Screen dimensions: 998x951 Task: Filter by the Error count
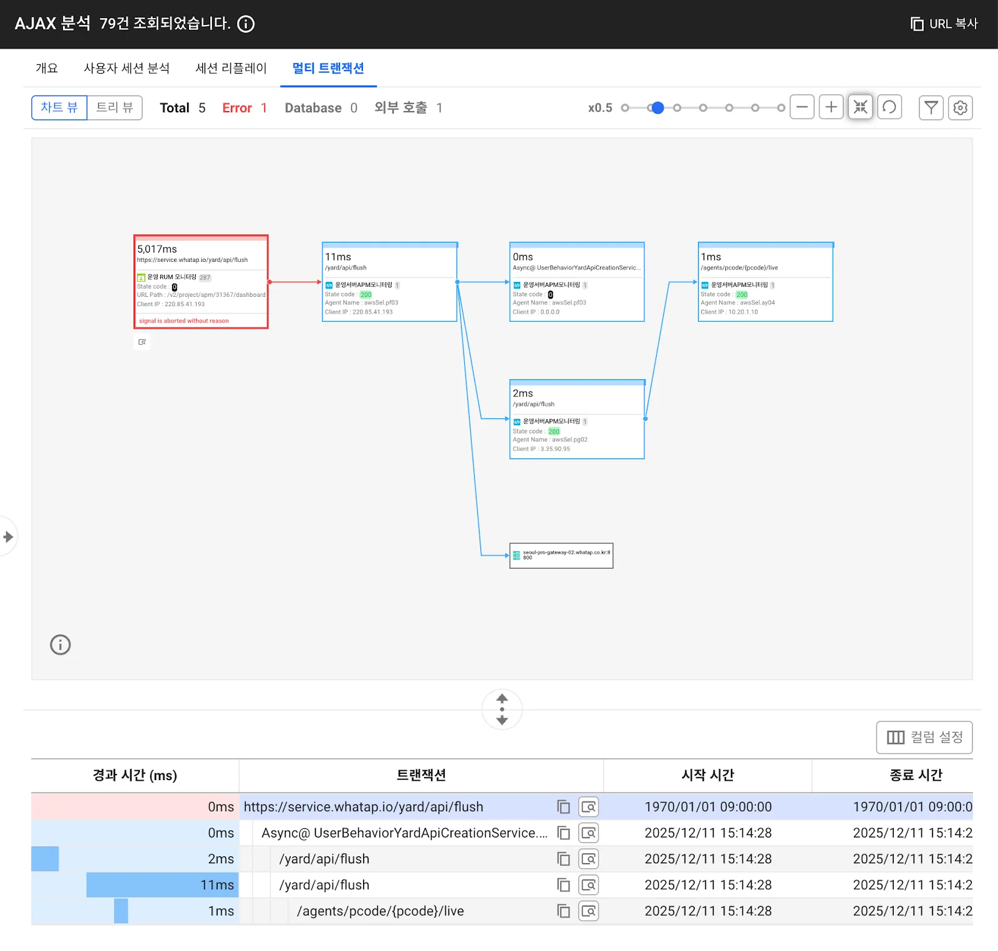(245, 108)
